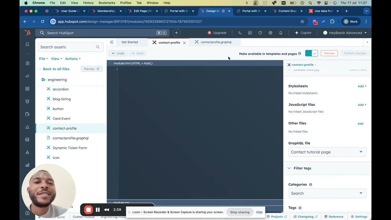Screen dimensions: 391x220
Task: Open JavaScript files Add dropdown
Action: click(362, 105)
